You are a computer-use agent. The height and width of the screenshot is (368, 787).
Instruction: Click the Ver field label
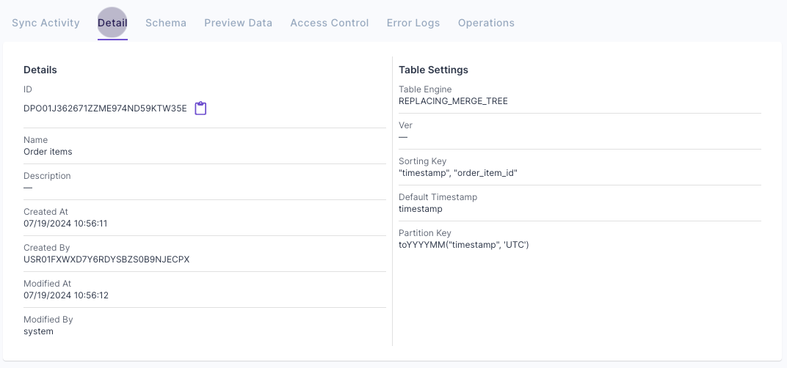click(405, 125)
